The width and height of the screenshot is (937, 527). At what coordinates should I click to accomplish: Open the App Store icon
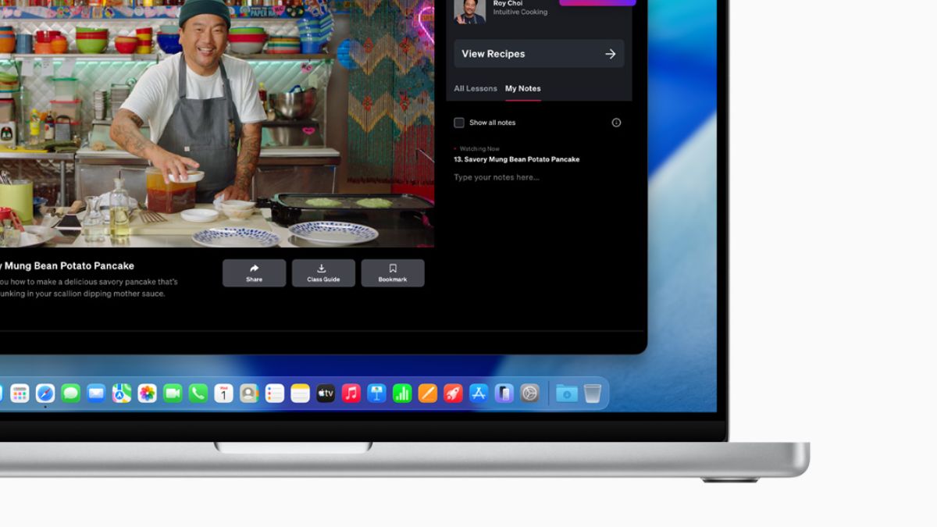coord(479,393)
